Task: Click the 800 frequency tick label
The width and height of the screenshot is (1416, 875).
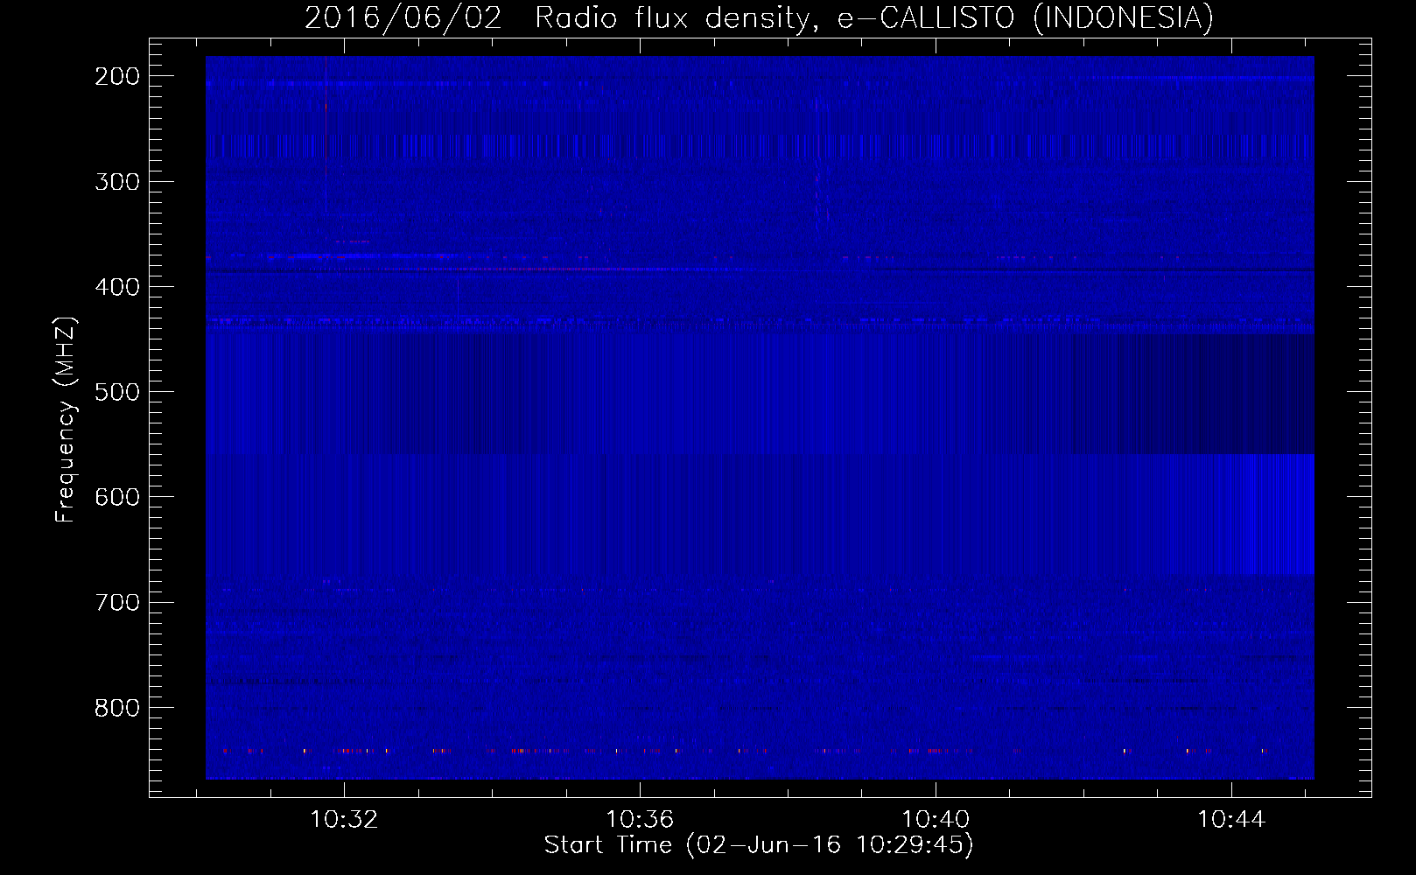Action: pyautogui.click(x=117, y=707)
